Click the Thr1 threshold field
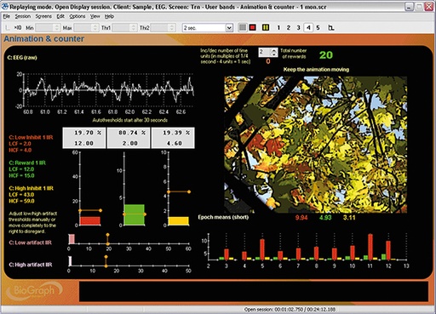Screen dimensions: 436x314 coord(121,27)
